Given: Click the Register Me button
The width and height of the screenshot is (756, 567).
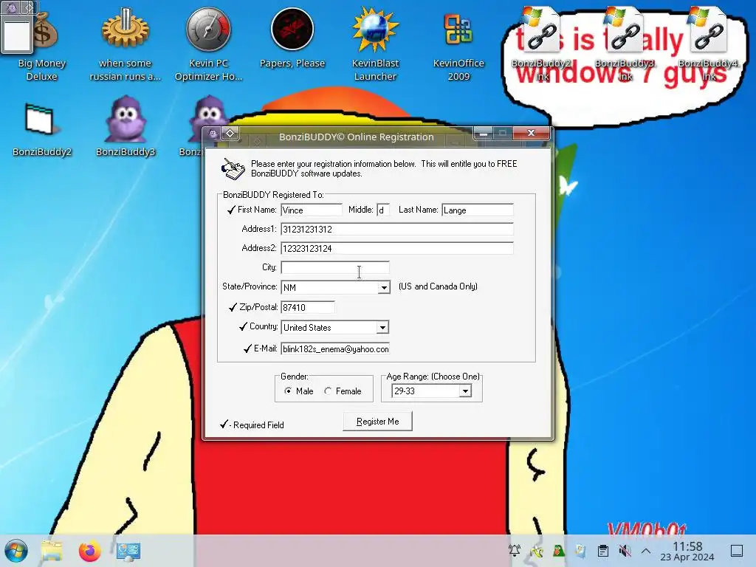Looking at the screenshot, I should (377, 422).
